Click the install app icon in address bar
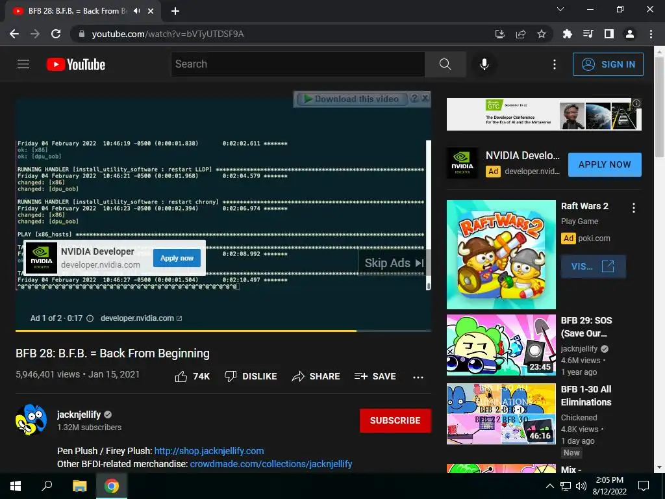Image resolution: width=665 pixels, height=499 pixels. point(500,34)
